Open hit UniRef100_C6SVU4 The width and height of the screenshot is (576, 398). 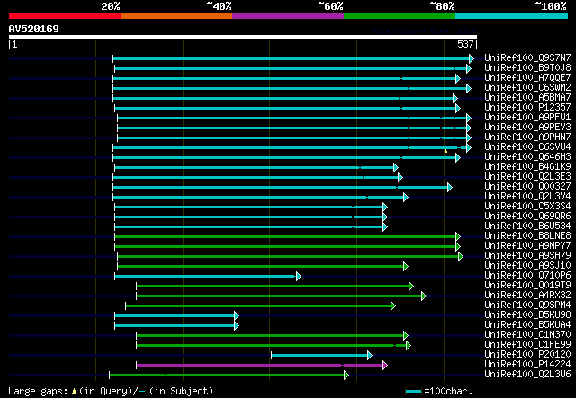point(527,146)
